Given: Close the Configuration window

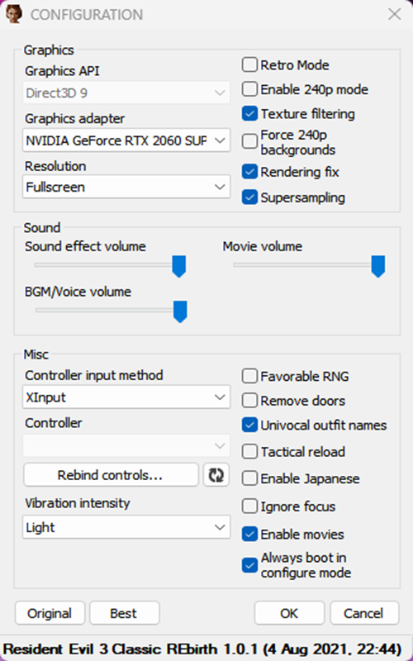Looking at the screenshot, I should pos(395,14).
